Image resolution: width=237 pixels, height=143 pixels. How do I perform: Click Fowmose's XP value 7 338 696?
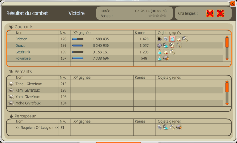(x=101, y=58)
